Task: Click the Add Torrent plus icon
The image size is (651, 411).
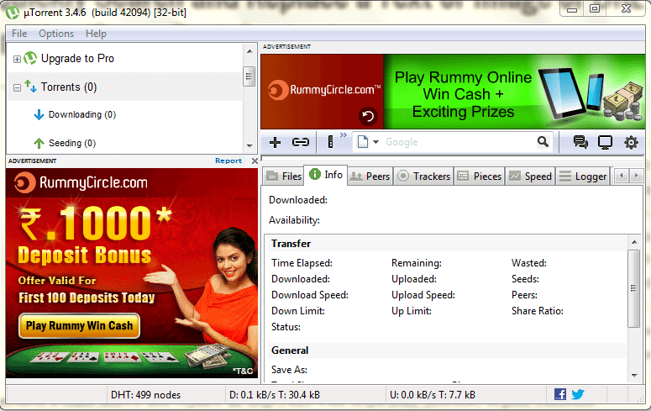Action: tap(275, 143)
